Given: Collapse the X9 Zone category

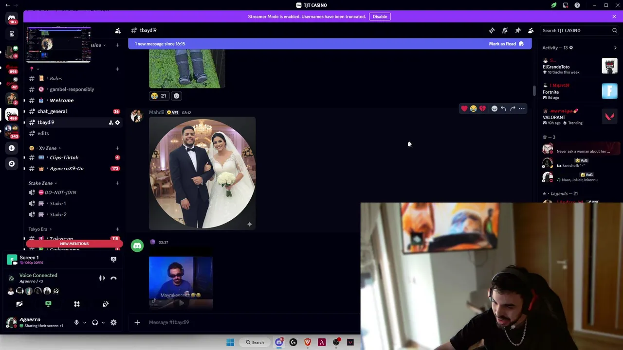Looking at the screenshot, I should [x=47, y=148].
